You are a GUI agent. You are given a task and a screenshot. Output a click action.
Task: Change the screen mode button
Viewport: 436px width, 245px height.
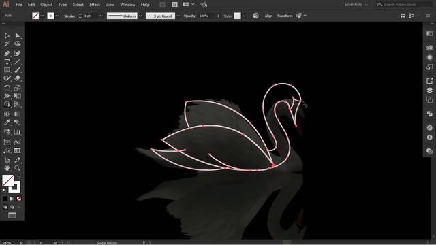pos(12,216)
